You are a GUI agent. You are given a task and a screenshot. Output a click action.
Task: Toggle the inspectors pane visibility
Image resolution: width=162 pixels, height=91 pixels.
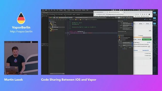(x=131, y=18)
